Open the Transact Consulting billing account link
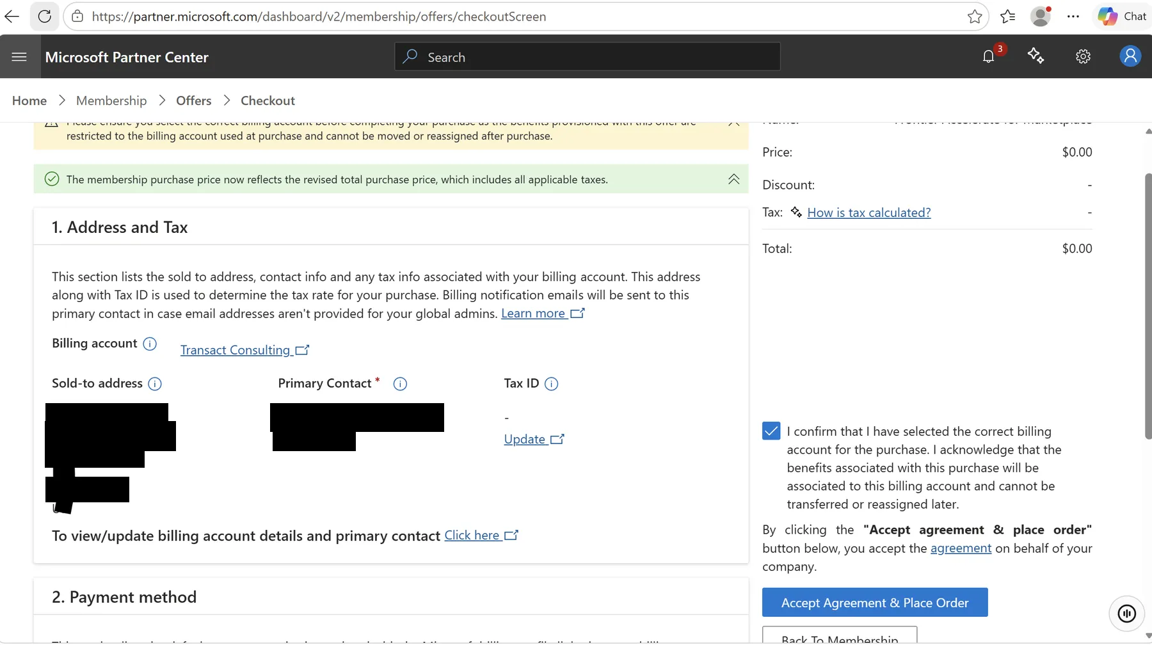 pos(244,350)
